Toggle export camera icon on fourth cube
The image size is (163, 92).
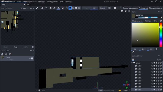tap(156, 75)
